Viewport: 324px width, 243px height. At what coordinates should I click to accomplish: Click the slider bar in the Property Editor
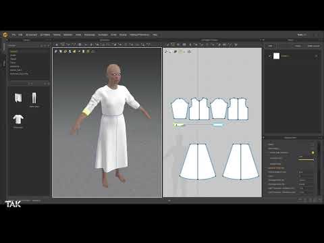pos(306,160)
